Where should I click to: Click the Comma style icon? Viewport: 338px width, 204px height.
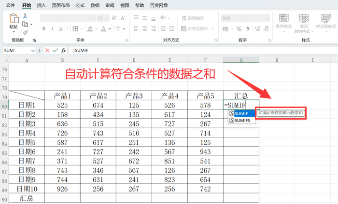coord(248,28)
